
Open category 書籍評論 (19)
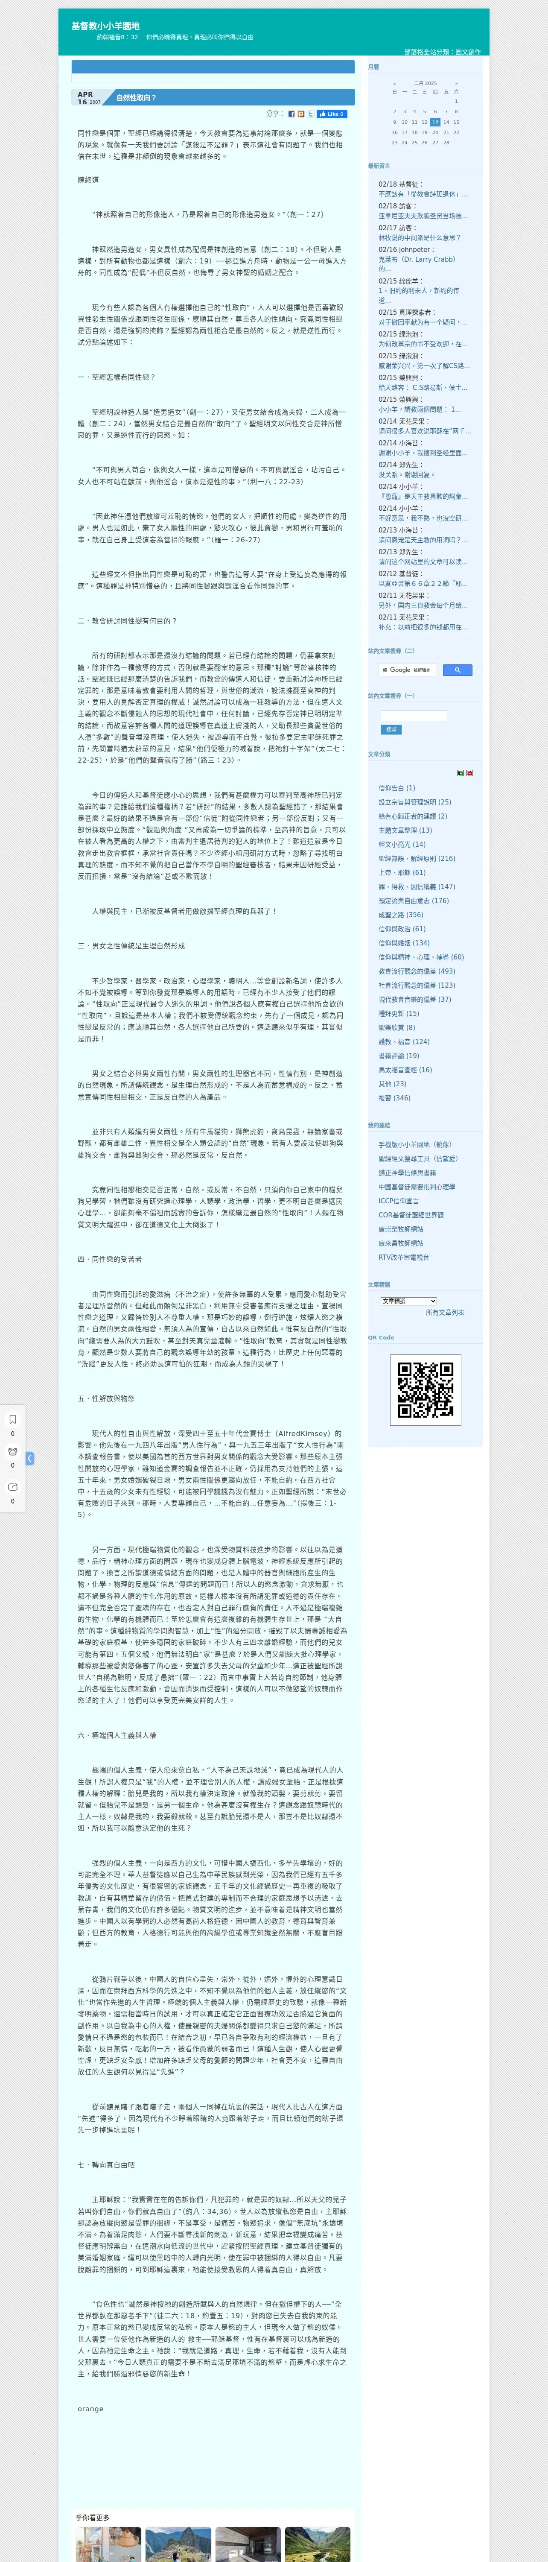(x=398, y=1056)
